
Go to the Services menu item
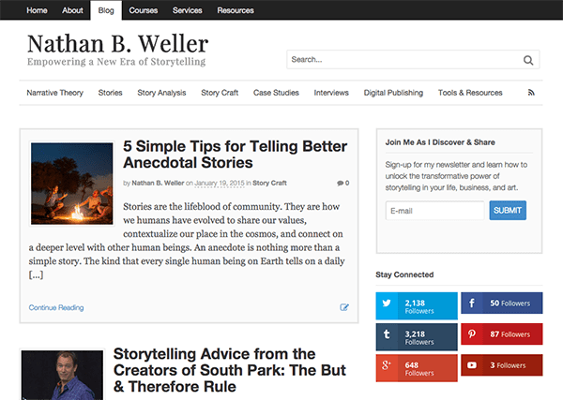pyautogui.click(x=187, y=10)
